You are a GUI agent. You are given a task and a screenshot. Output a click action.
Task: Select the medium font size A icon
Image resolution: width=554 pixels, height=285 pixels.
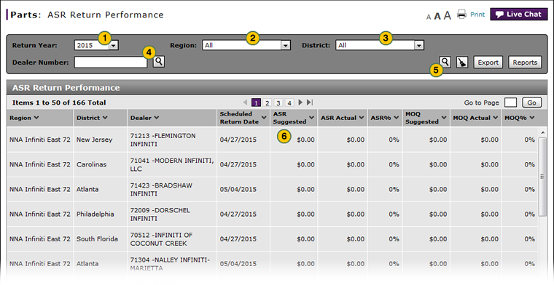(437, 16)
